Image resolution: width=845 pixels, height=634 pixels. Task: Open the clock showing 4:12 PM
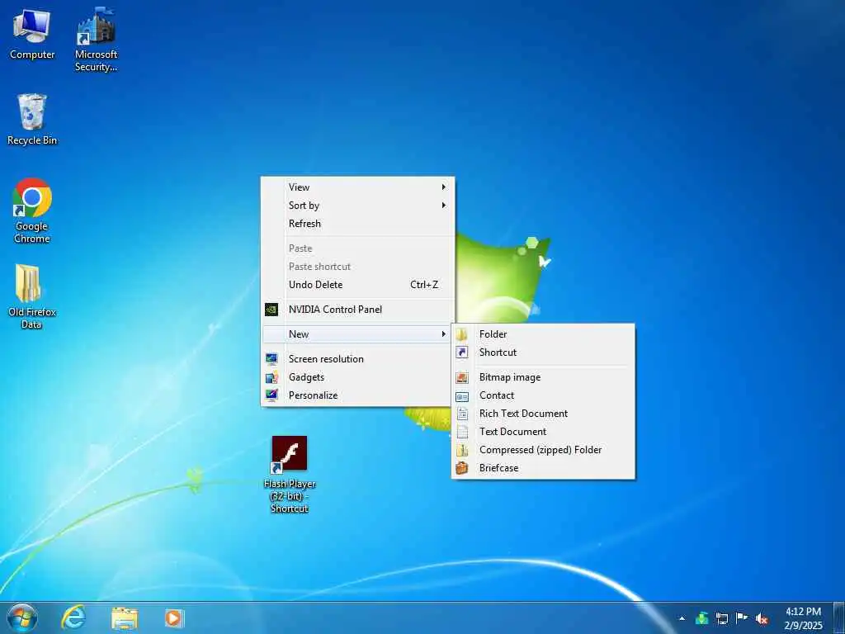[x=803, y=618]
